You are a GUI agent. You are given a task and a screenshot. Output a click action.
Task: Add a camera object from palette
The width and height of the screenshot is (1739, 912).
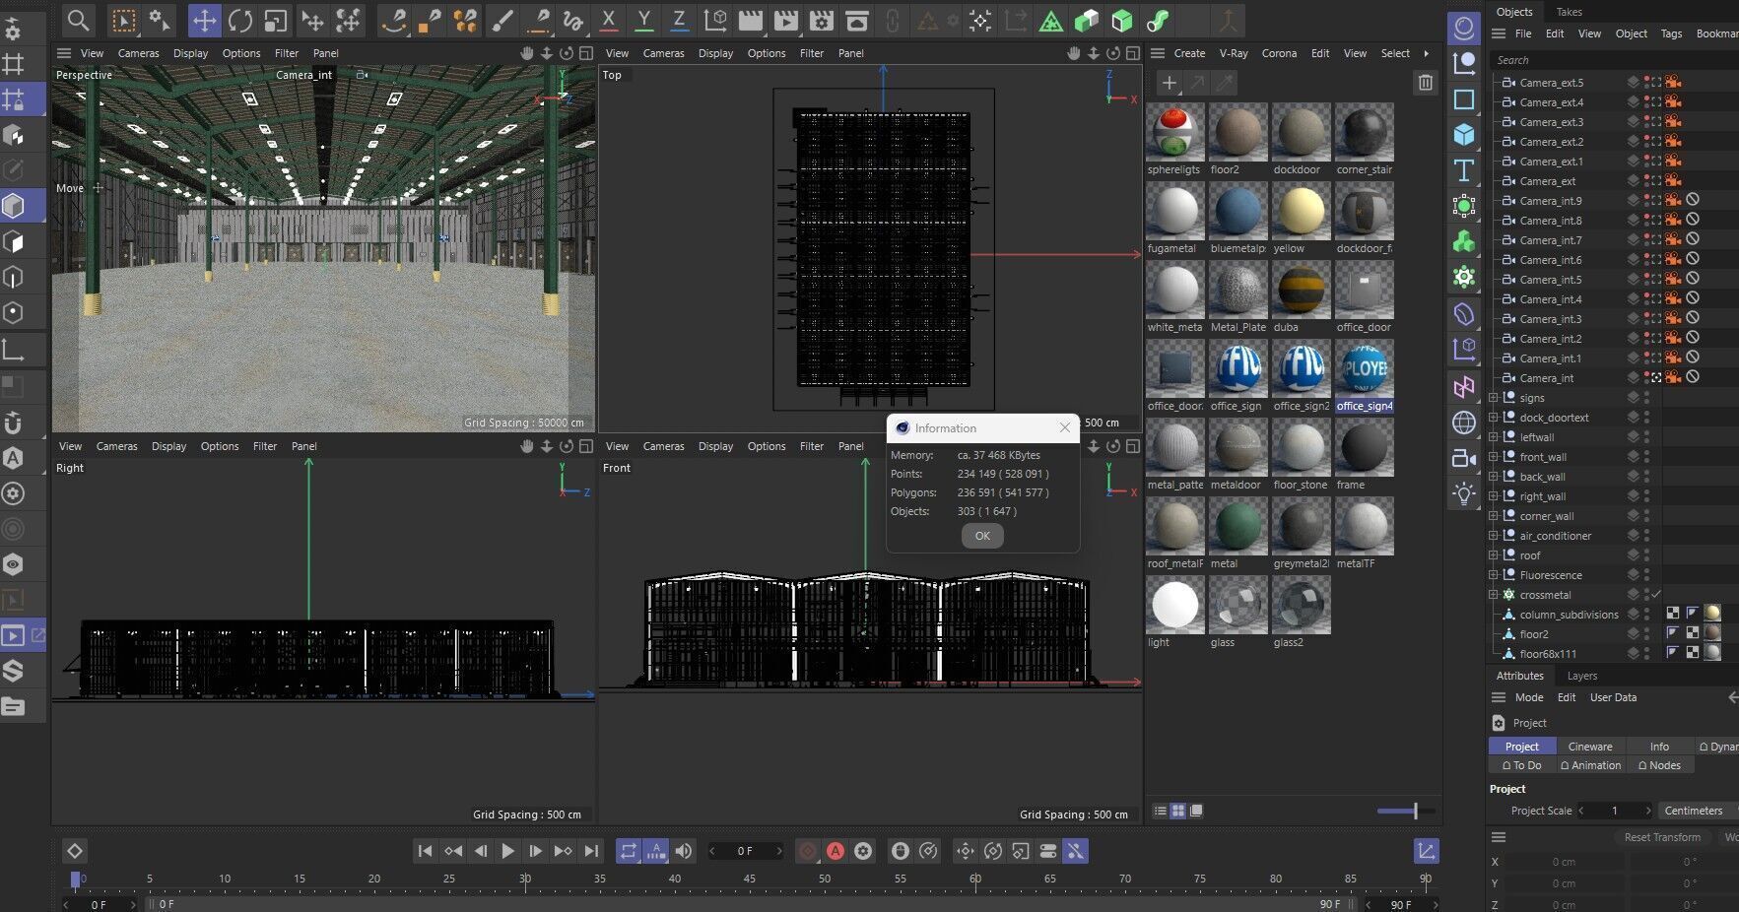point(1464,458)
